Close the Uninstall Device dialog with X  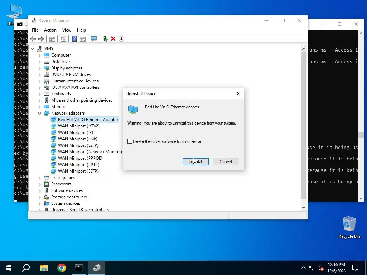tap(238, 93)
